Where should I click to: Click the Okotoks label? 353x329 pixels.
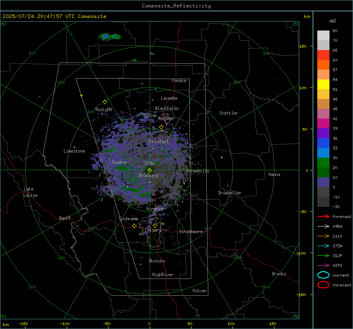(x=157, y=261)
